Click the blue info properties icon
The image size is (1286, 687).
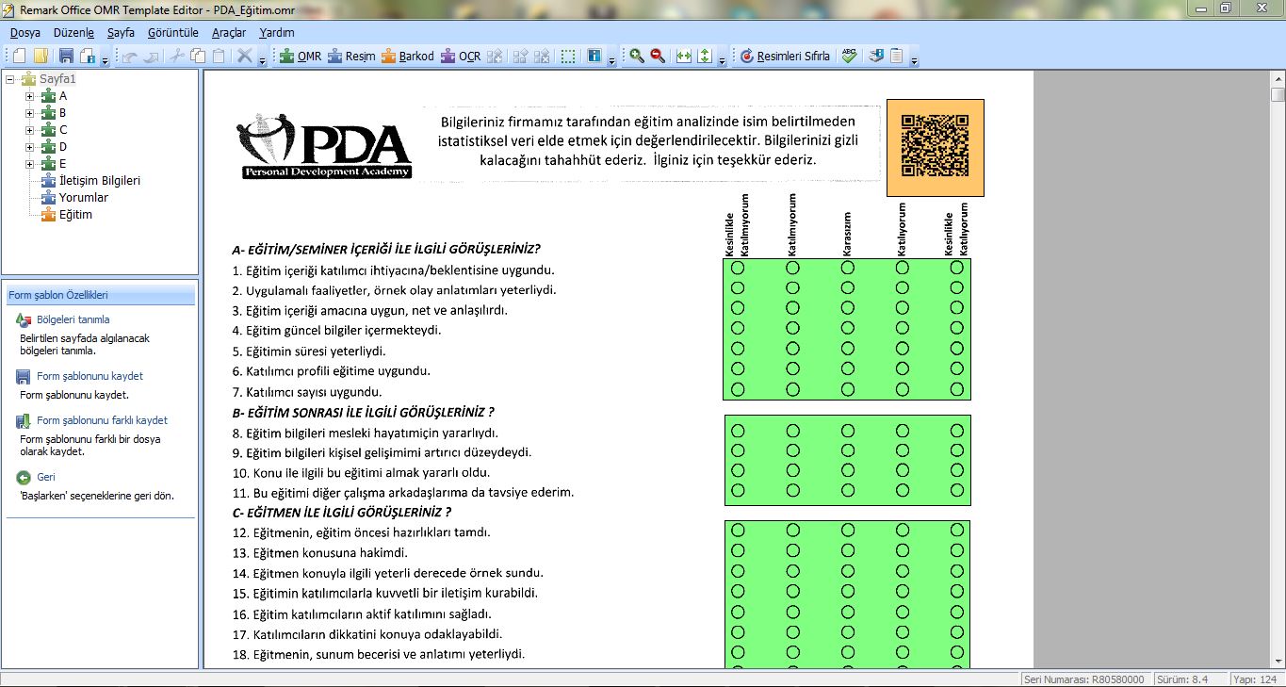594,57
